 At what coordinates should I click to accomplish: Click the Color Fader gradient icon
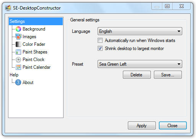18,44
